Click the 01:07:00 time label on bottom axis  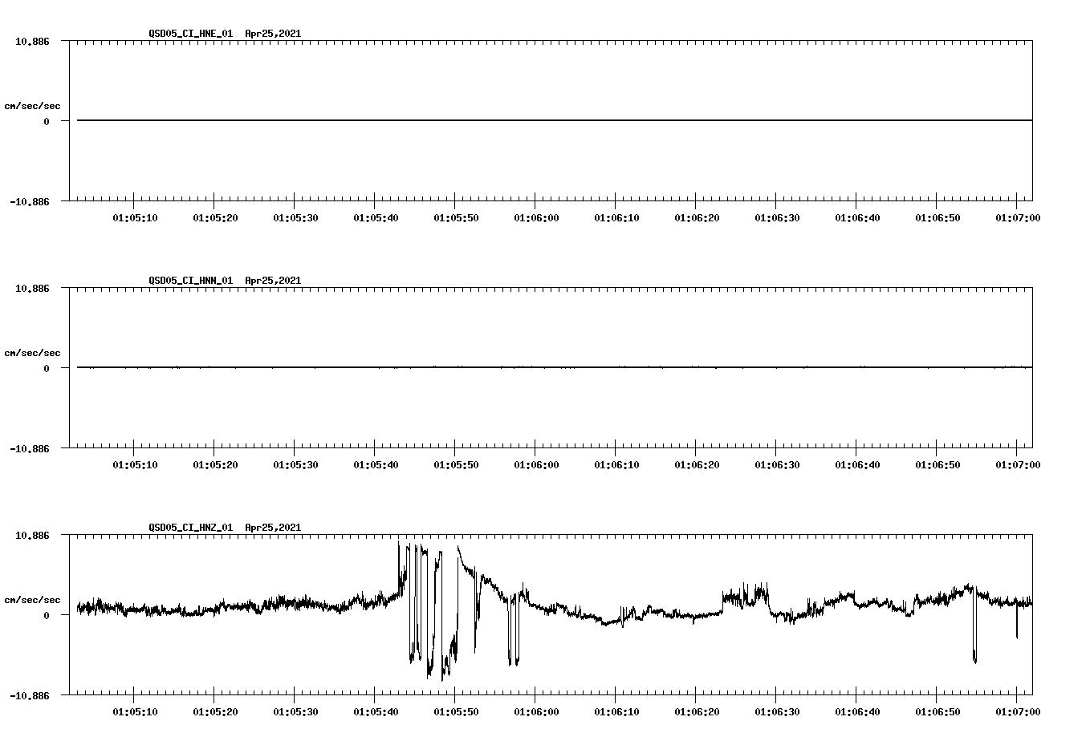(1018, 711)
